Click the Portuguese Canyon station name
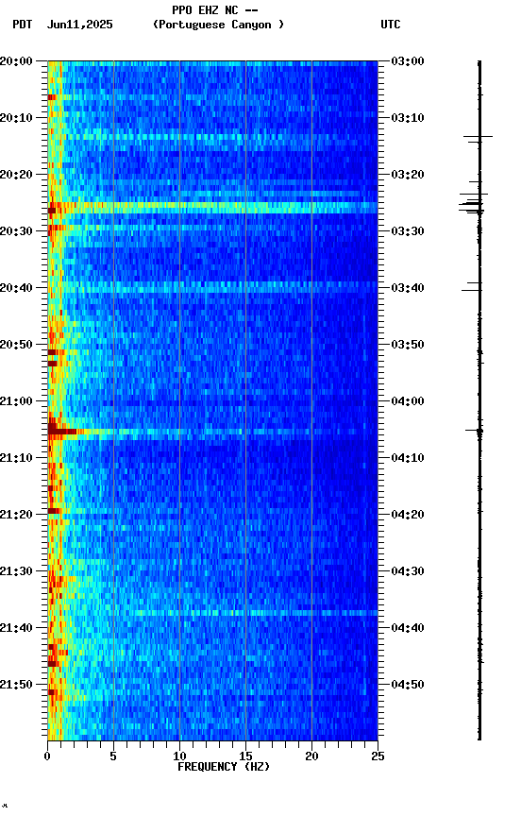 [218, 25]
